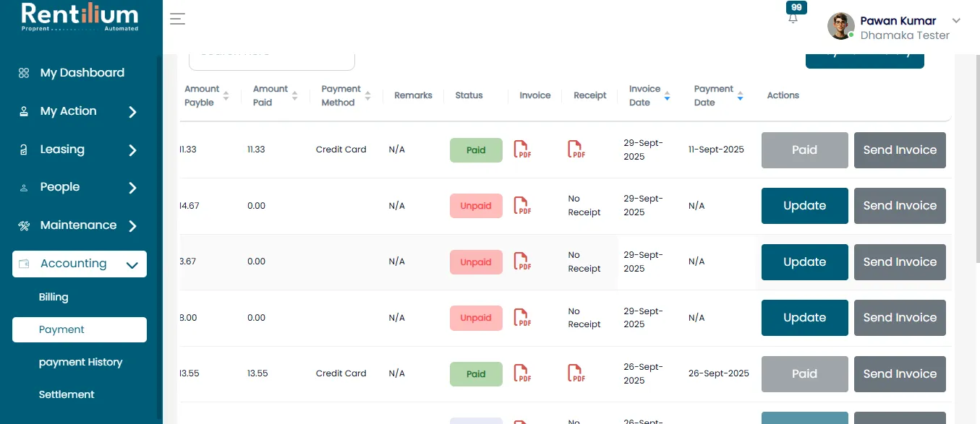
Task: Sort by the Invoice Date column arrows
Action: coord(667,96)
